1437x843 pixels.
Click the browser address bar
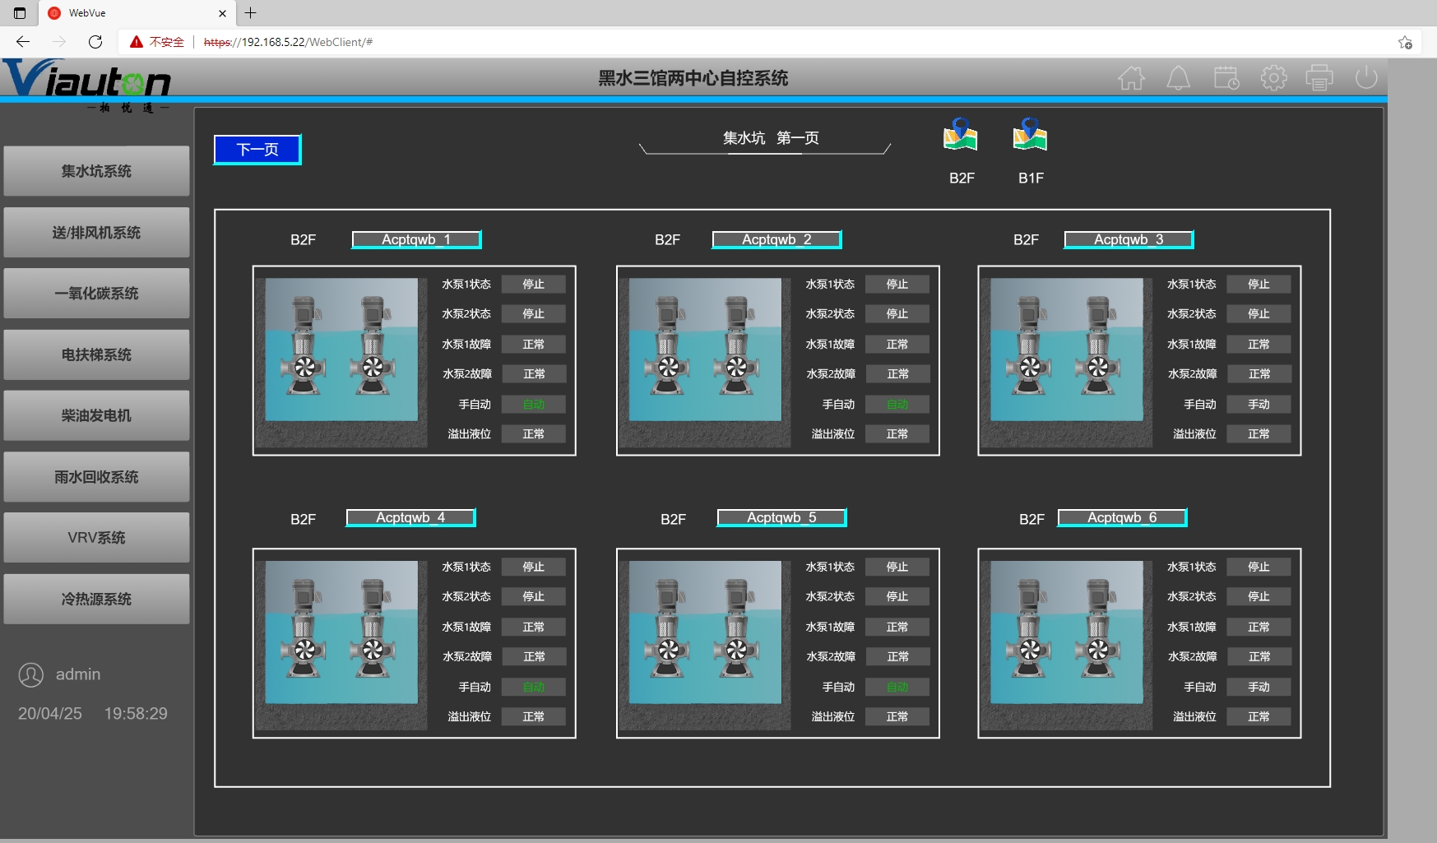click(740, 42)
